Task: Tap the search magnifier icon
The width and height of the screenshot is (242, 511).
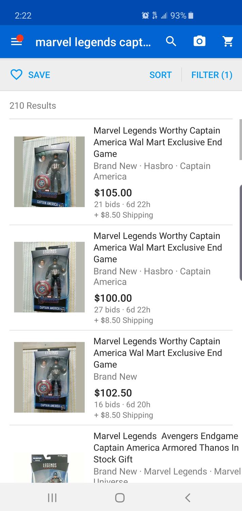Action: [x=171, y=42]
